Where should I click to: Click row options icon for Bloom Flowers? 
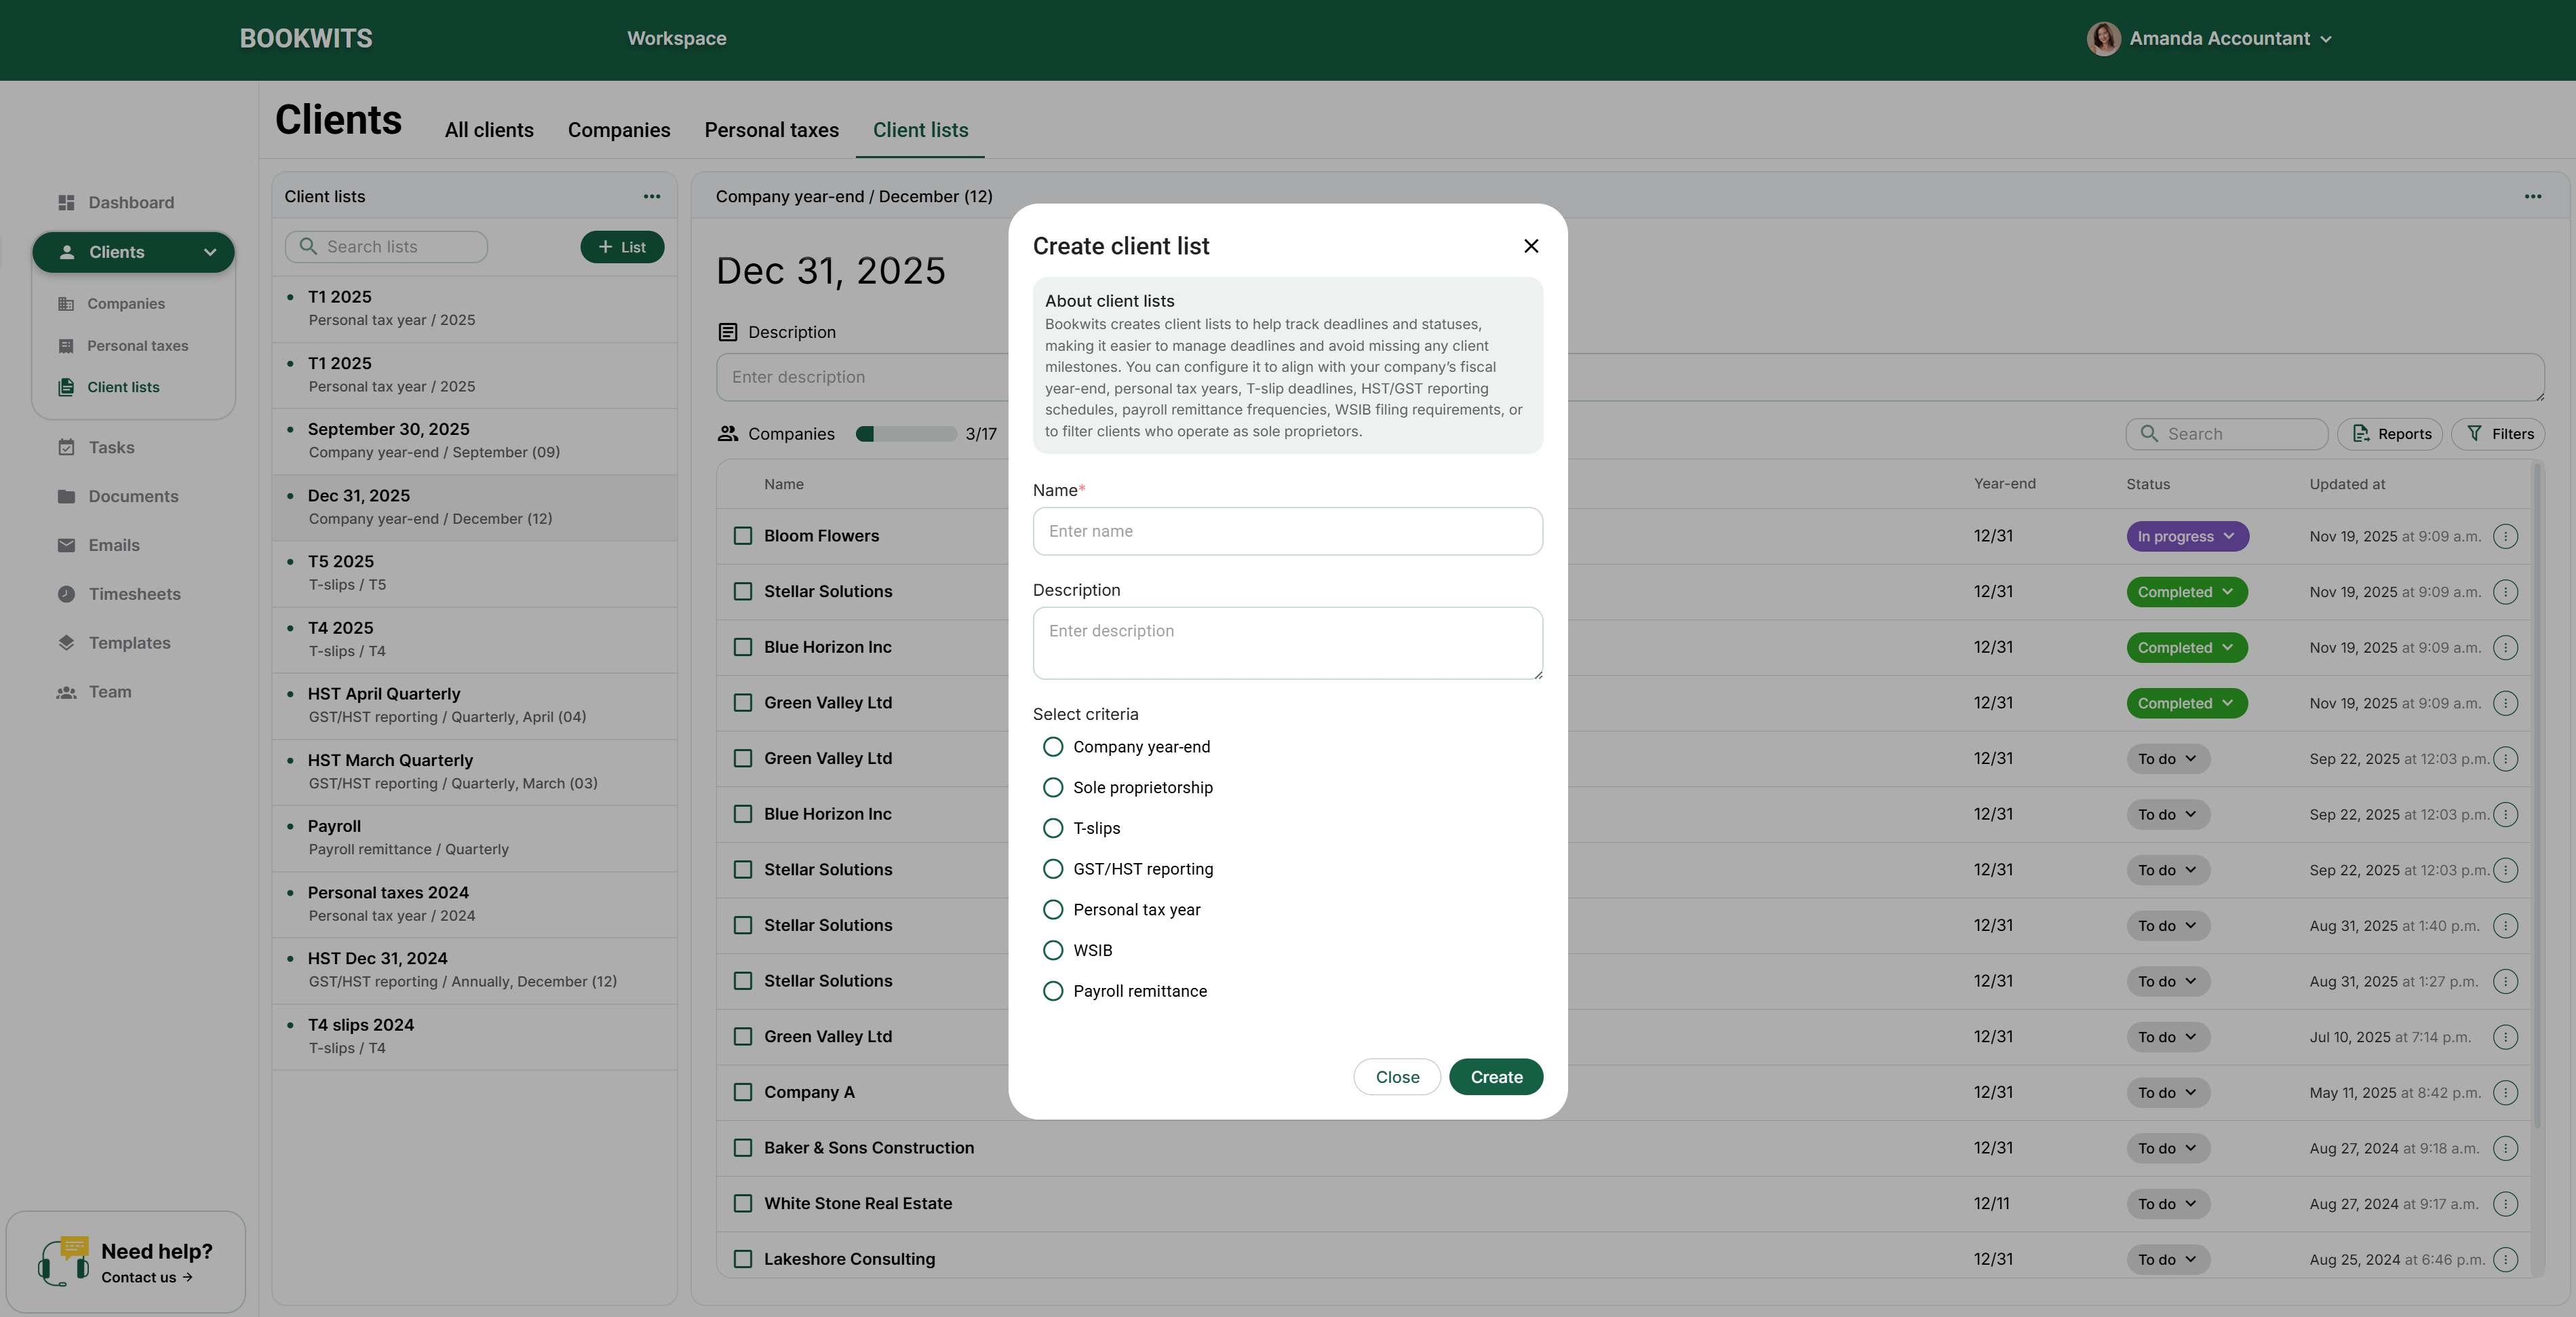point(2505,537)
